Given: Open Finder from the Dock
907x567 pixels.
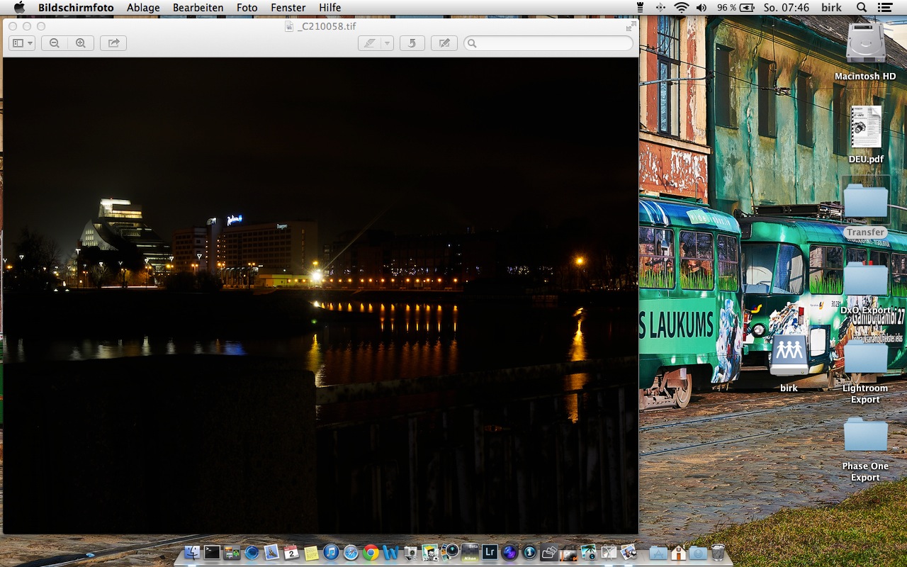Looking at the screenshot, I should 192,553.
